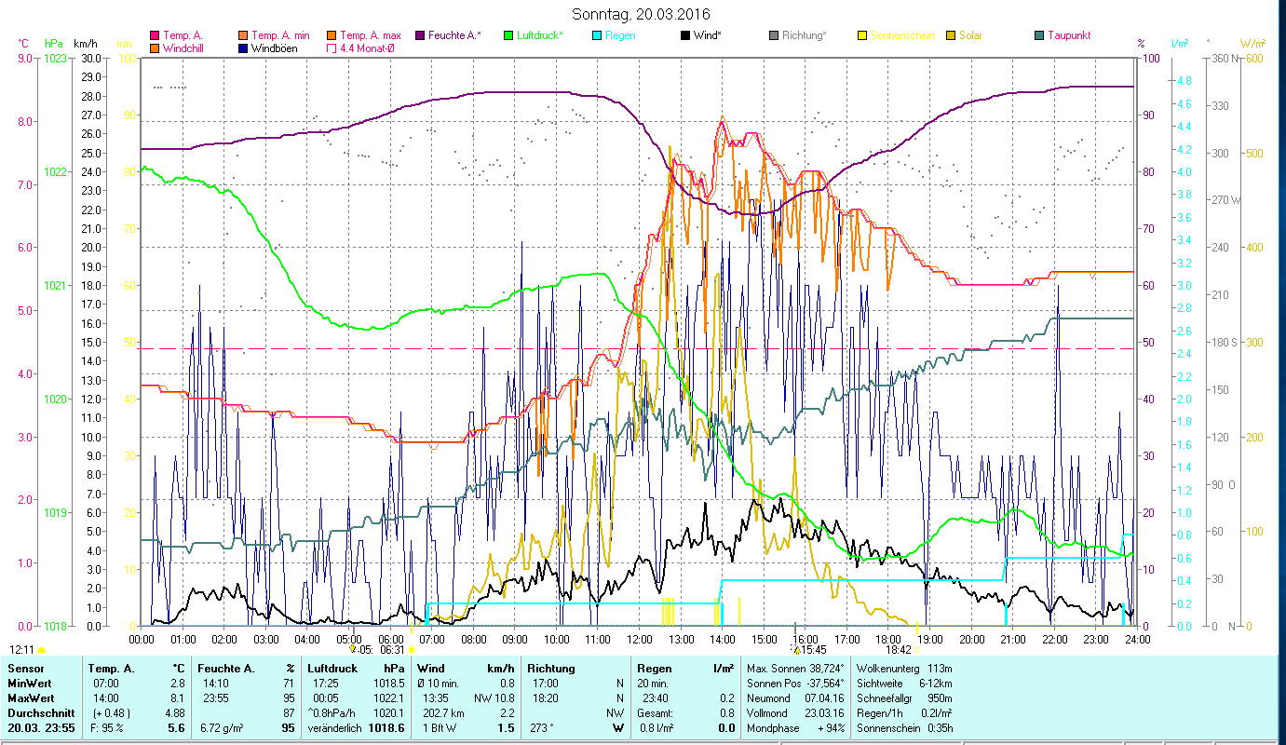Click the Temp. A. max legend marker
The width and height of the screenshot is (1286, 745).
(332, 35)
